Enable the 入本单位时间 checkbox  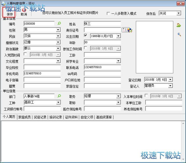(x=146, y=95)
